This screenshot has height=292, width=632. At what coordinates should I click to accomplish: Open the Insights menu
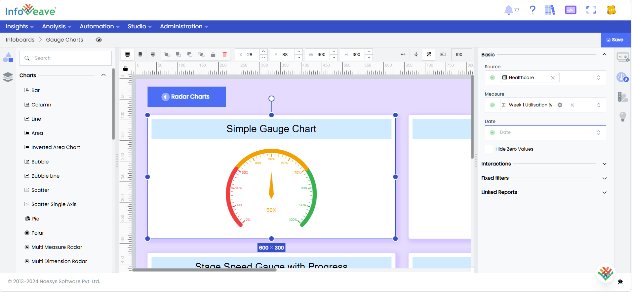pyautogui.click(x=20, y=26)
